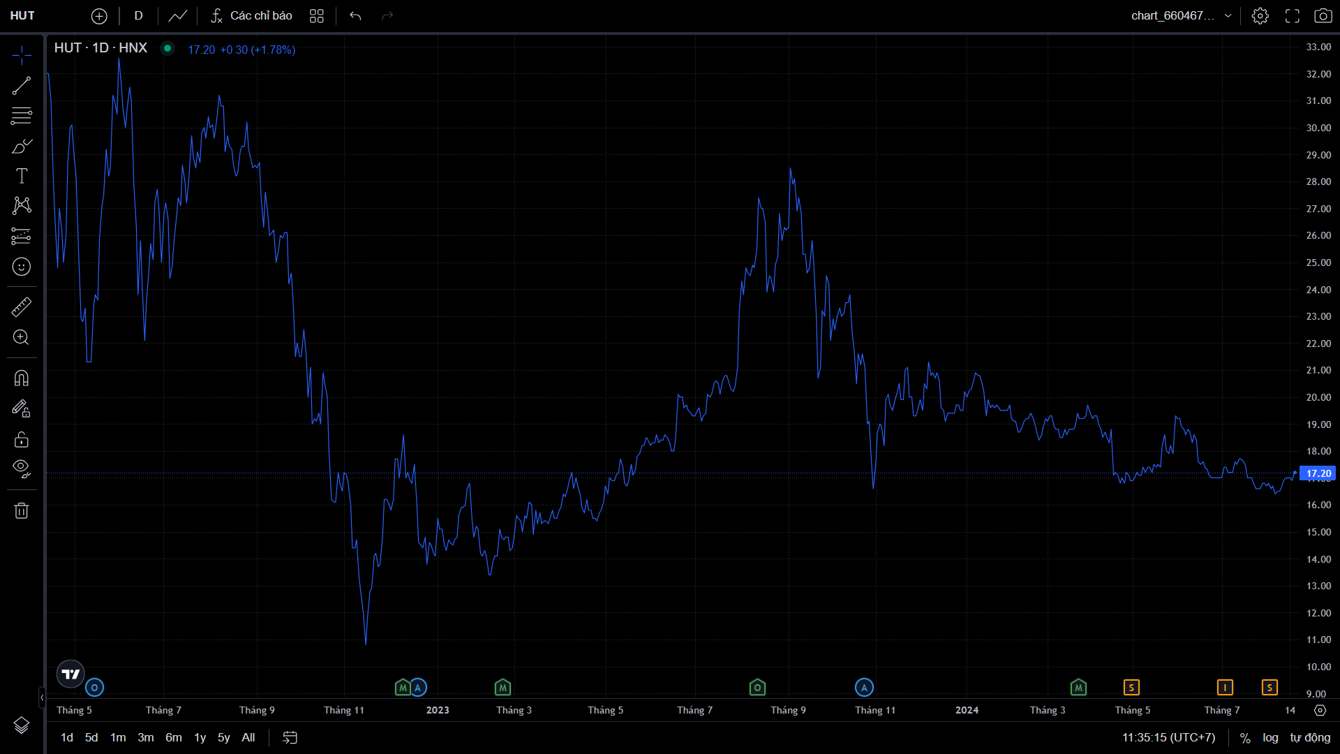Click the blue A marker near Tháng 11 2023
Image resolution: width=1340 pixels, height=754 pixels.
point(865,688)
